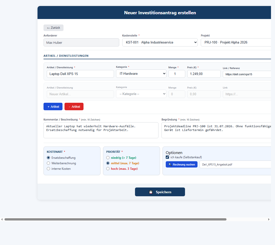
Task: Select priority mittel (max. 7 Tage)
Action: (x=108, y=163)
